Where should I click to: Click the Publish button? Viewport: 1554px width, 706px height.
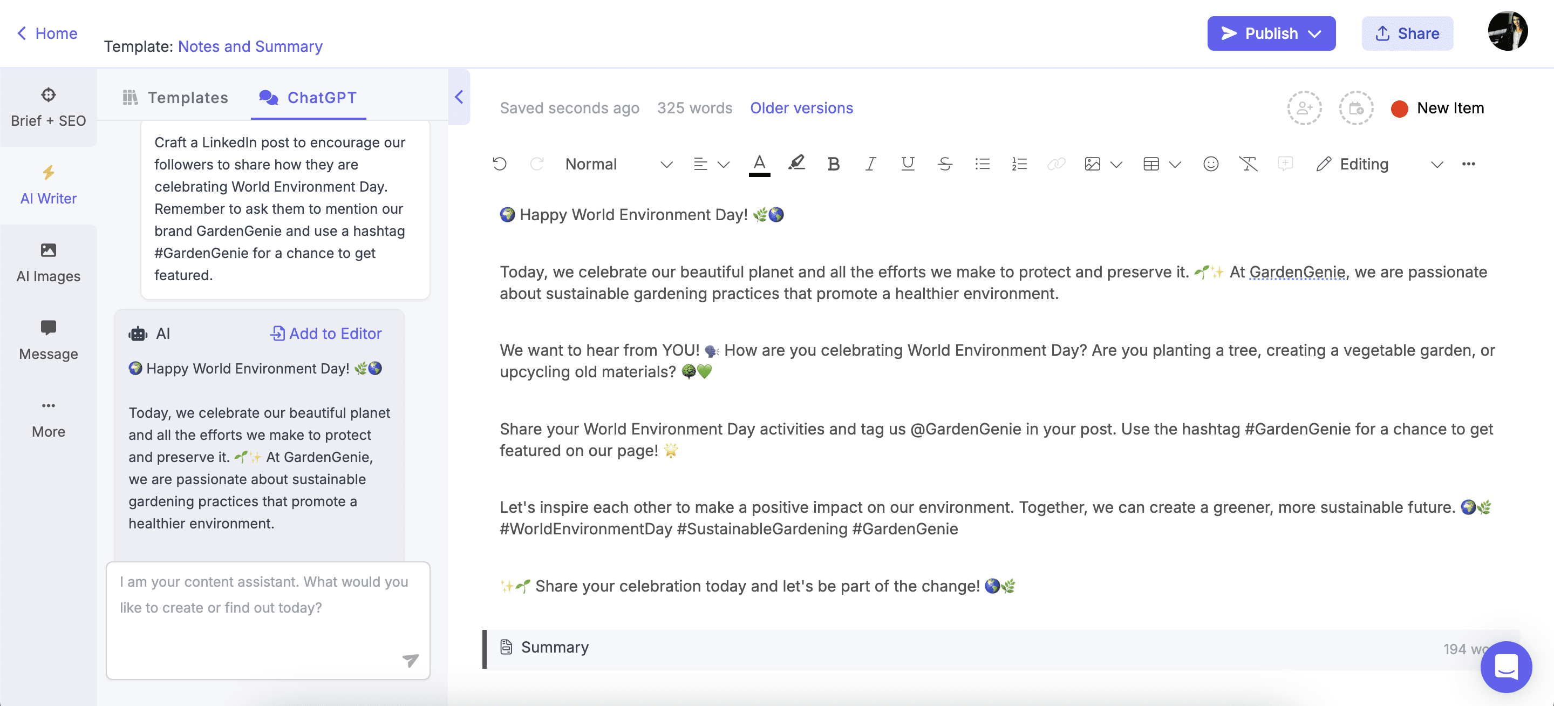point(1271,33)
